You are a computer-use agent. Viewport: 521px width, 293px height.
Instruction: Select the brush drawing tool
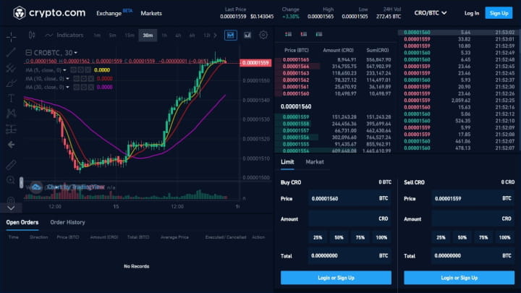pyautogui.click(x=11, y=83)
